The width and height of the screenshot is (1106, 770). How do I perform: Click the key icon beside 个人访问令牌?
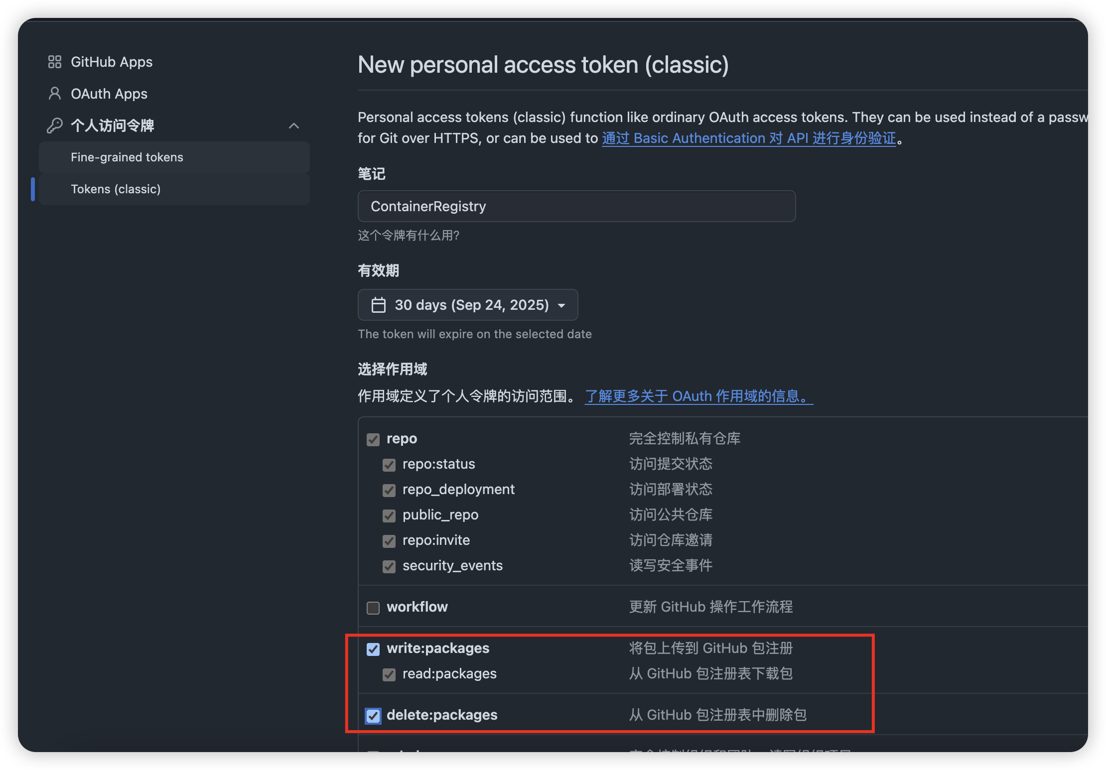pyautogui.click(x=54, y=126)
